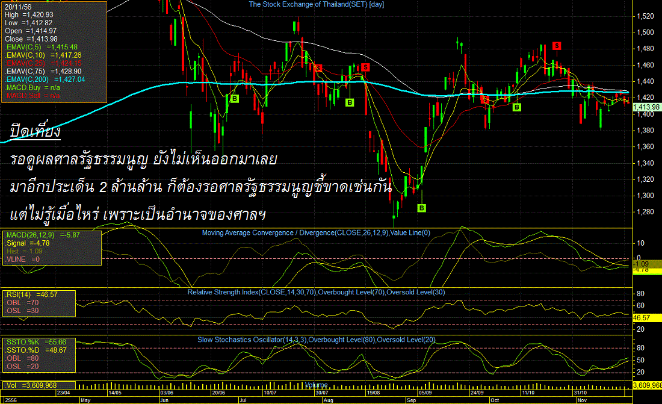This screenshot has height=404, width=662.
Task: Click the Thai note line starting 'แต่ไม่รู้เมื่อไหร่'
Action: (138, 214)
